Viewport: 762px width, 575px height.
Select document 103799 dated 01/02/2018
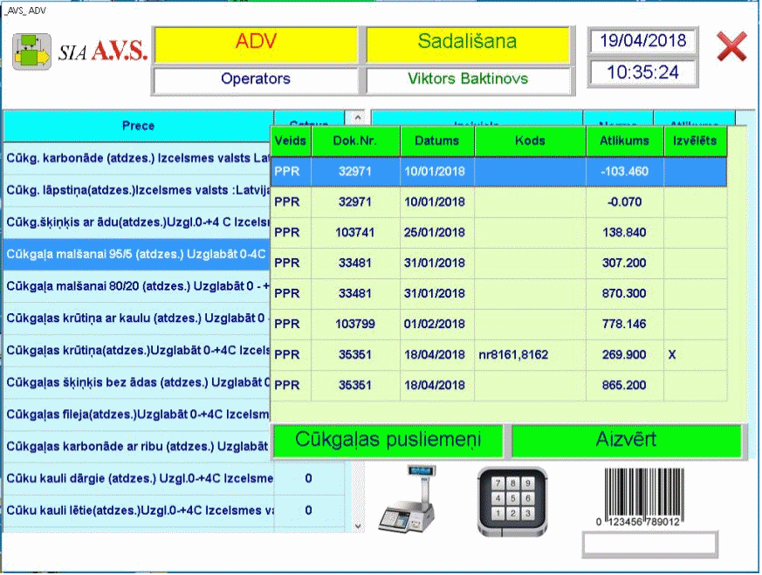tap(498, 324)
